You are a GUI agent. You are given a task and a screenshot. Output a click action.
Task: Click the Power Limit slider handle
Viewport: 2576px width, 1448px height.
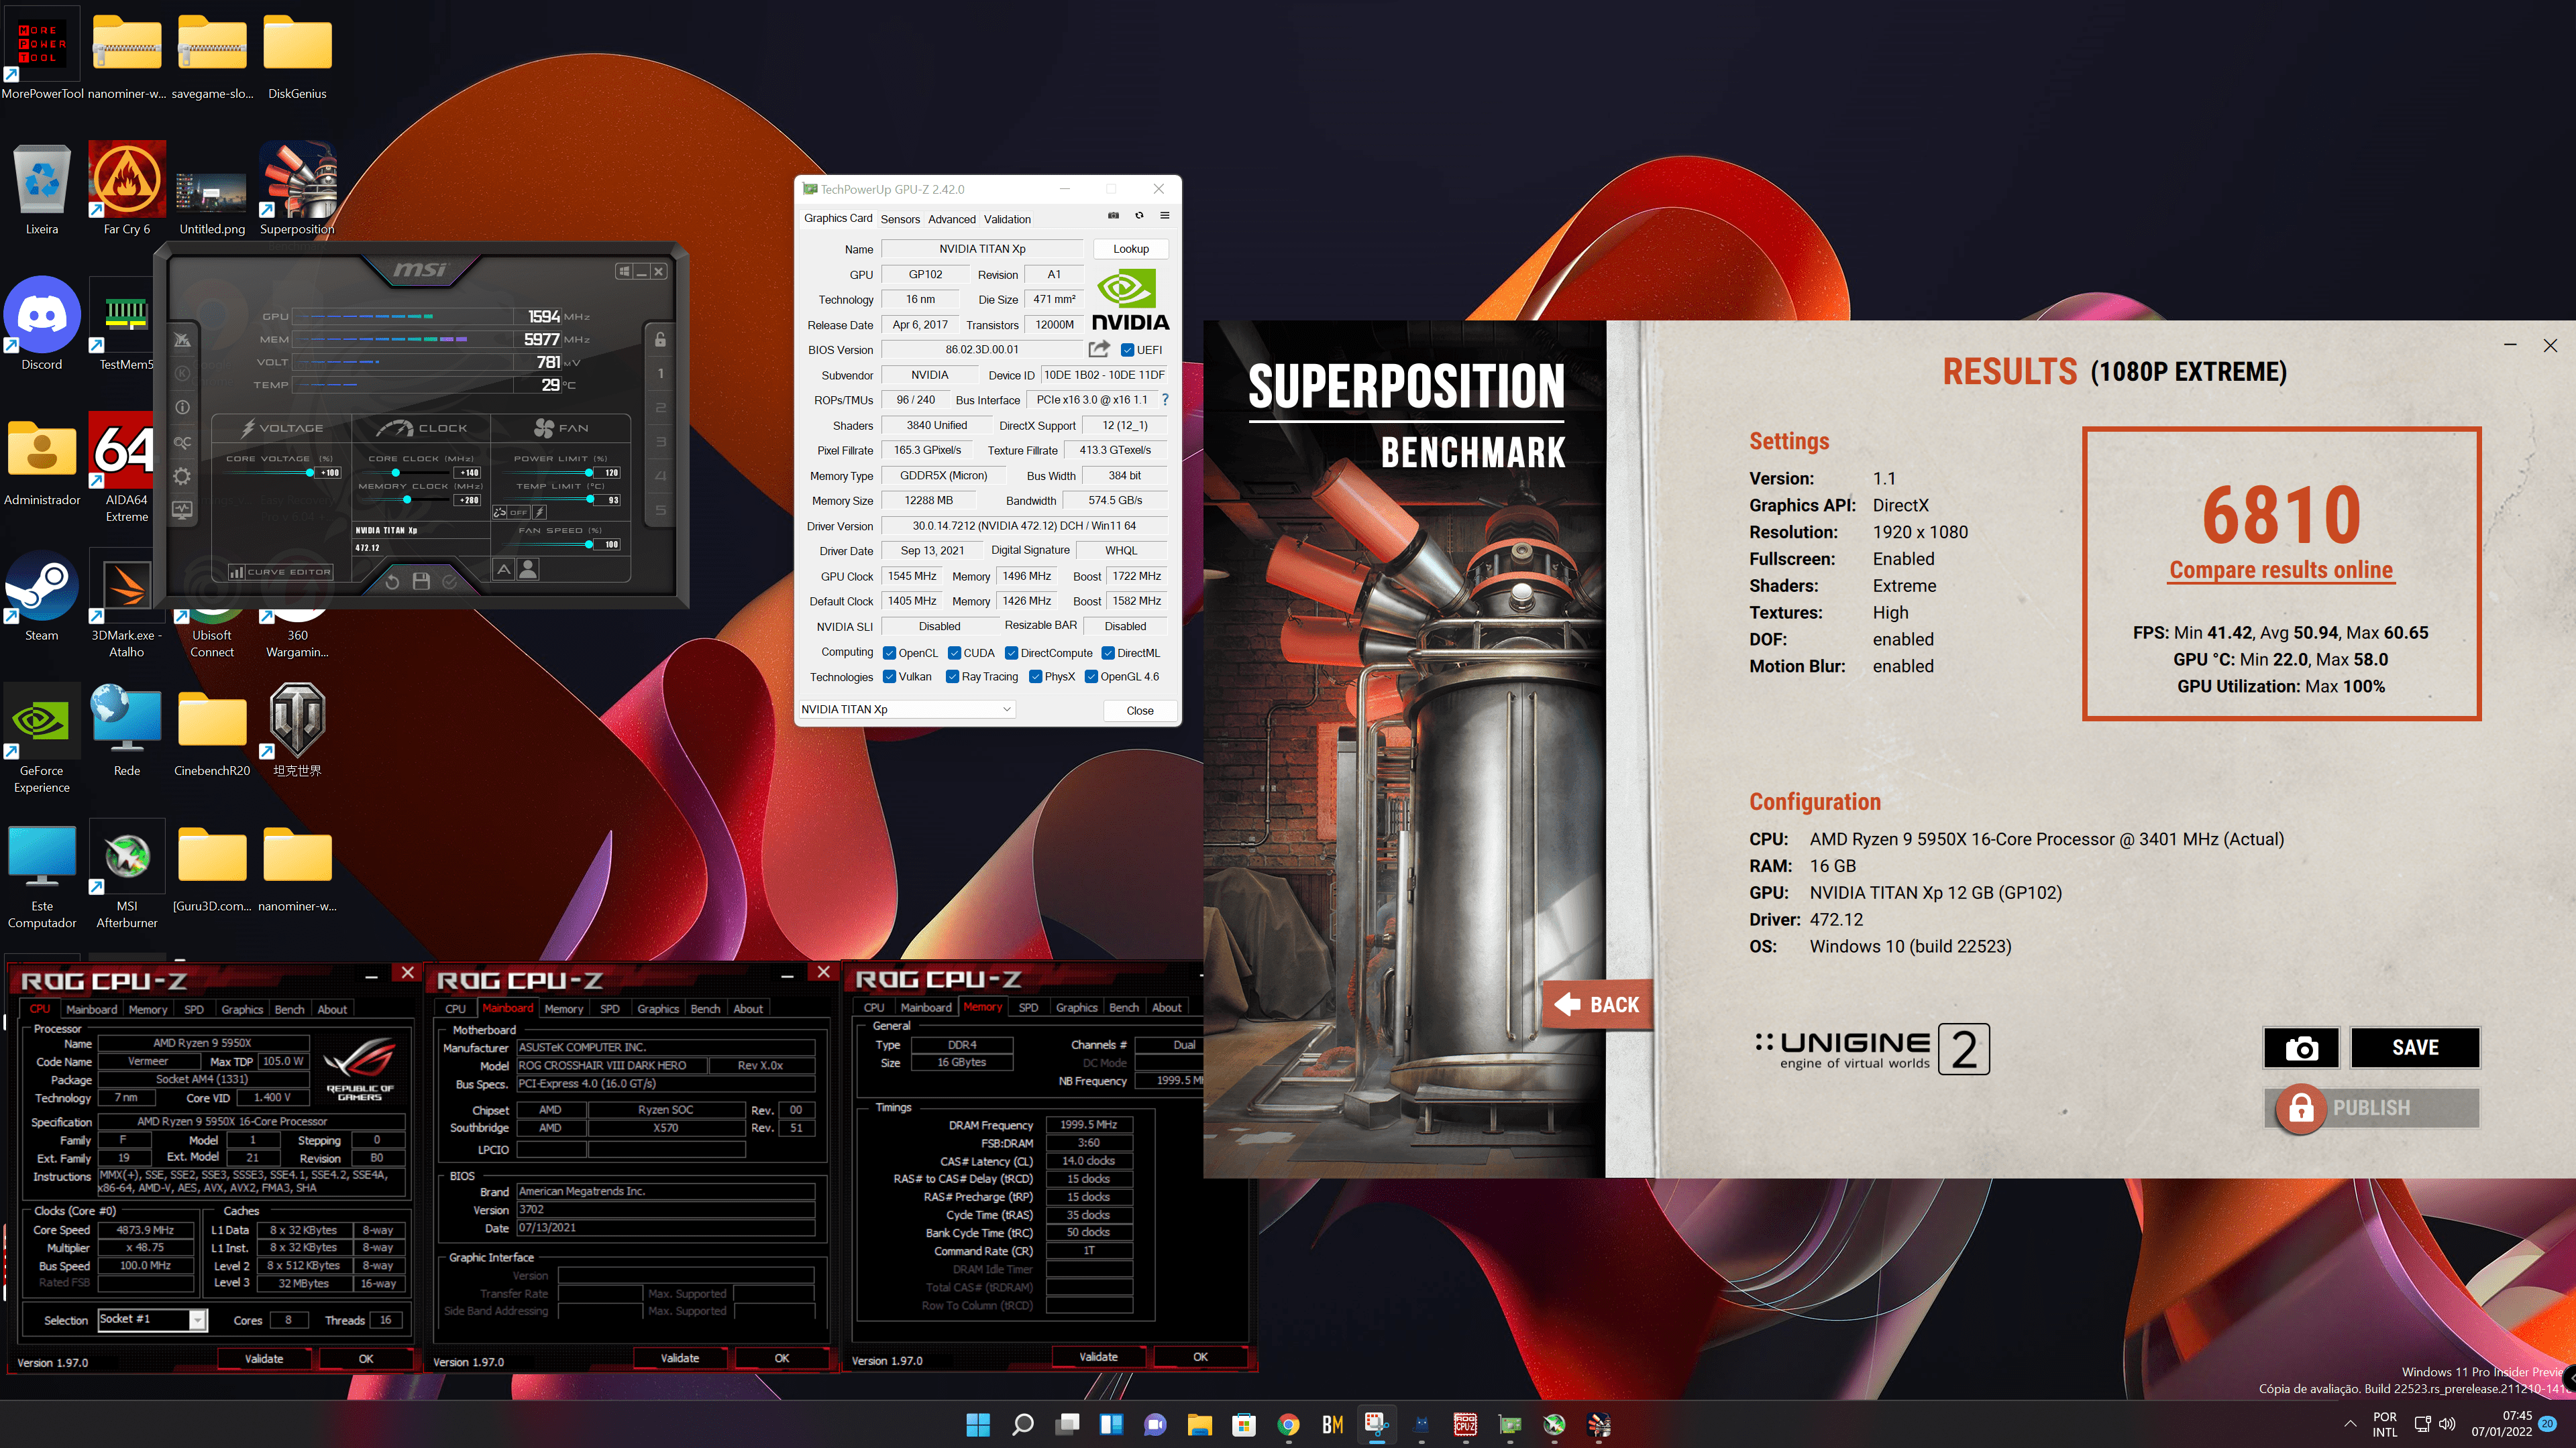(589, 473)
